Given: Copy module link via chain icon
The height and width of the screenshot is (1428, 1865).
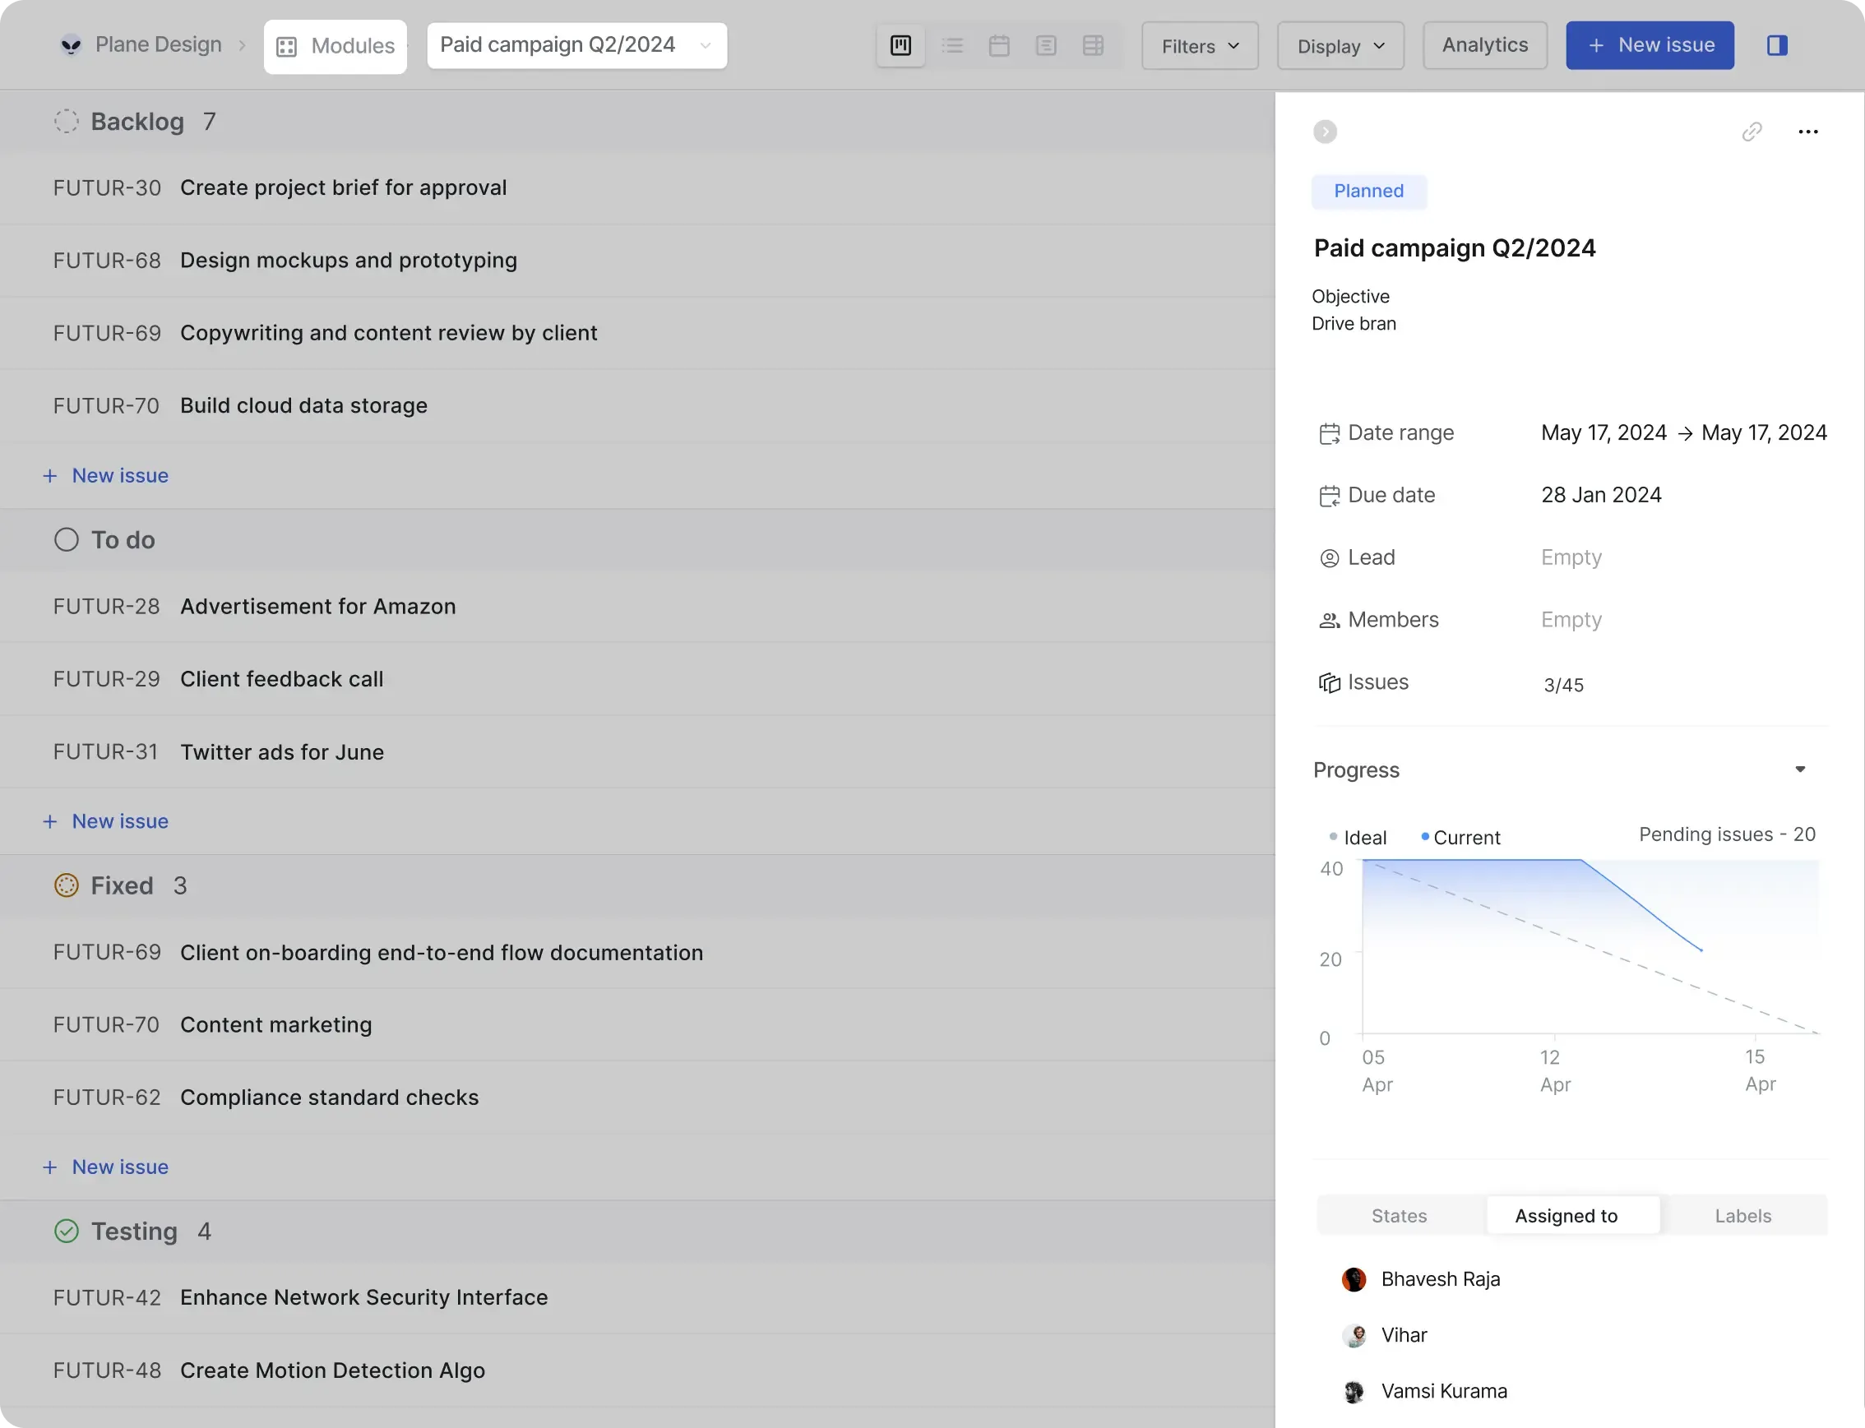Looking at the screenshot, I should click(1751, 132).
